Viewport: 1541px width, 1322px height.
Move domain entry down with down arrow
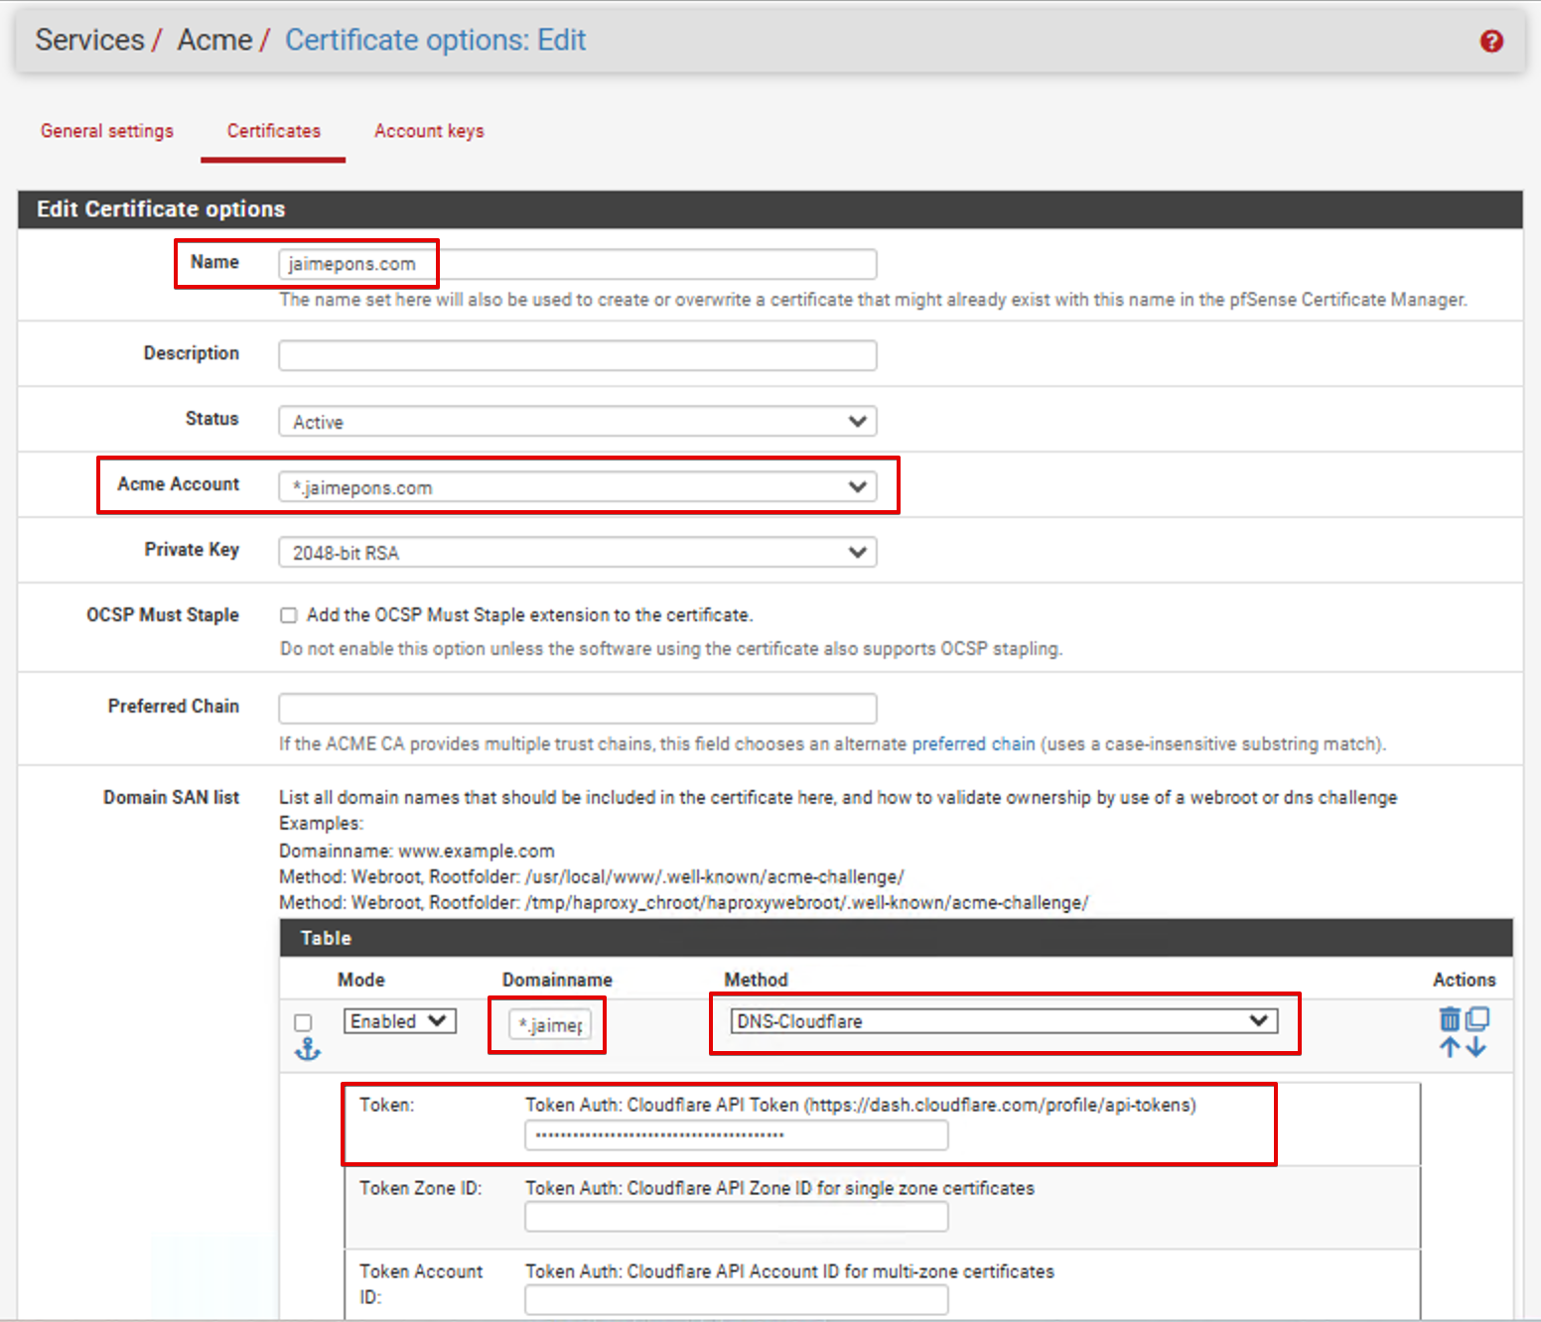click(x=1476, y=1047)
